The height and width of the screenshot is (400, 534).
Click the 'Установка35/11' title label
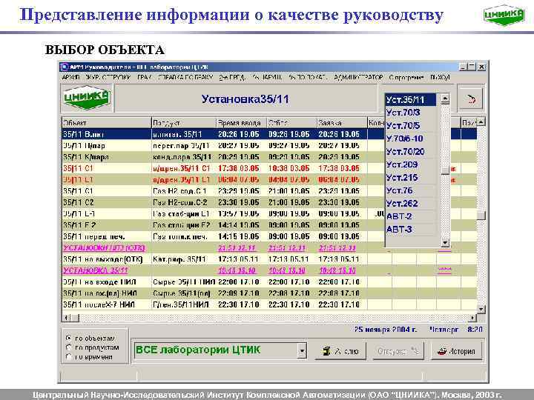[245, 99]
